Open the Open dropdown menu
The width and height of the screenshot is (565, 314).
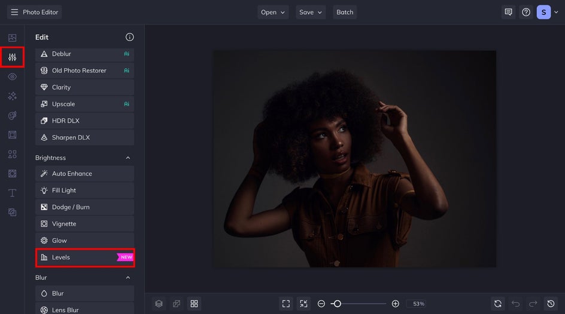(273, 12)
